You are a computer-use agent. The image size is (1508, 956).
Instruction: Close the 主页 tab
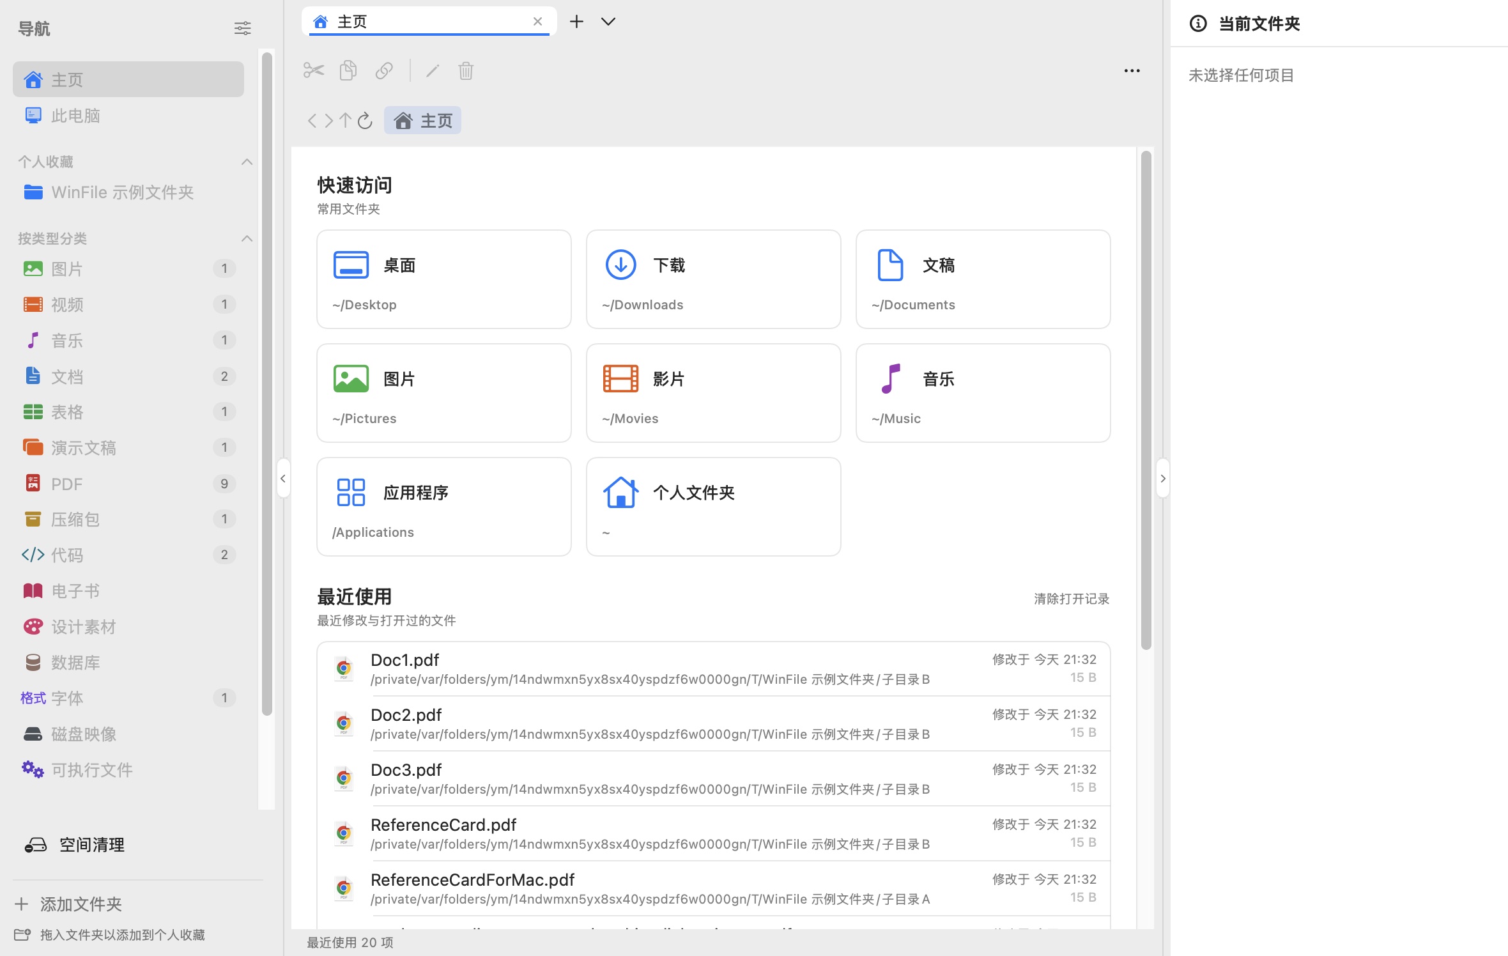coord(537,22)
